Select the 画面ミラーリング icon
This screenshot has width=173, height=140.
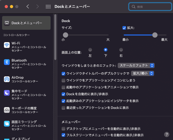(x=7, y=124)
